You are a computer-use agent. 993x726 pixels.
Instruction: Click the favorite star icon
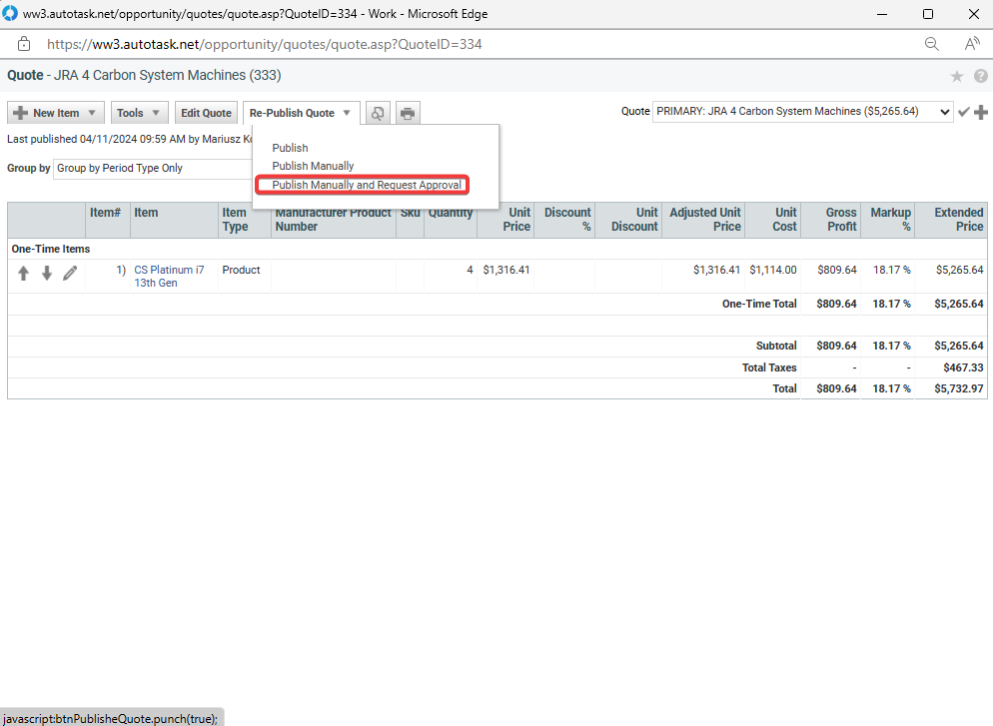click(x=956, y=76)
